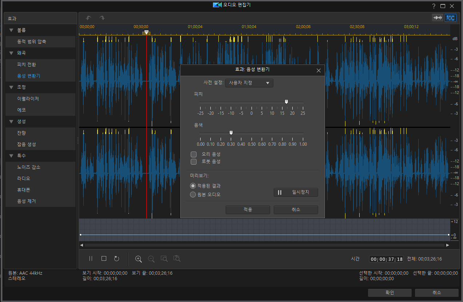Image resolution: width=463 pixels, height=302 pixels.
Task: Stop playback with the square icon
Action: click(x=104, y=259)
